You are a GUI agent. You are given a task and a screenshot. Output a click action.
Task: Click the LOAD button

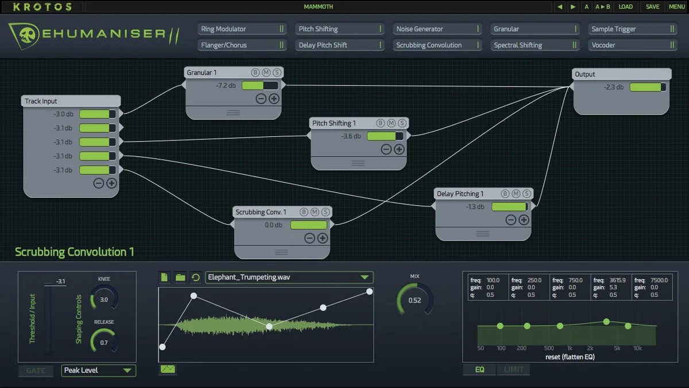pos(626,7)
